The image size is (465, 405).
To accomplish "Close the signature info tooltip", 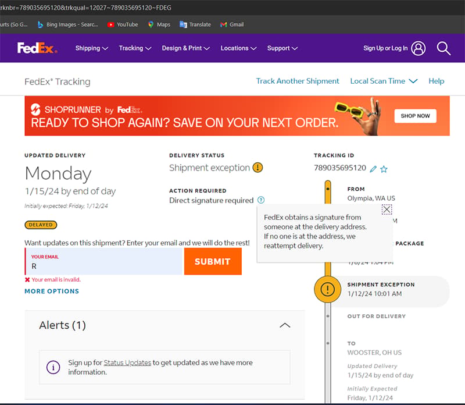I will click(387, 209).
